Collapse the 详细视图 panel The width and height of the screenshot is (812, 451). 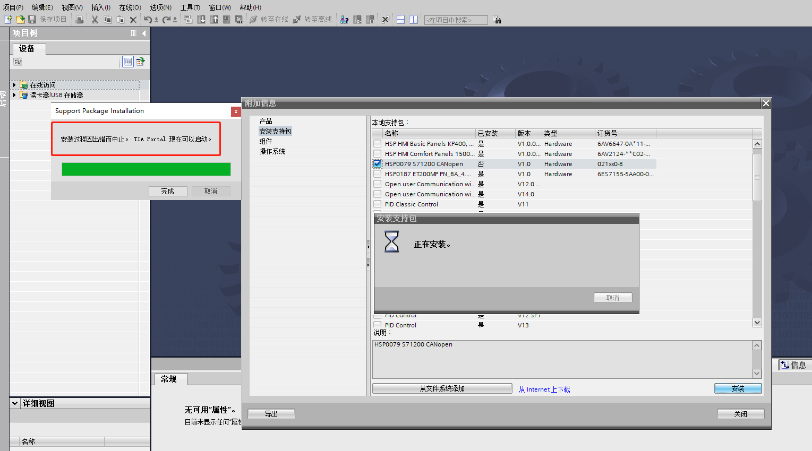click(x=15, y=403)
